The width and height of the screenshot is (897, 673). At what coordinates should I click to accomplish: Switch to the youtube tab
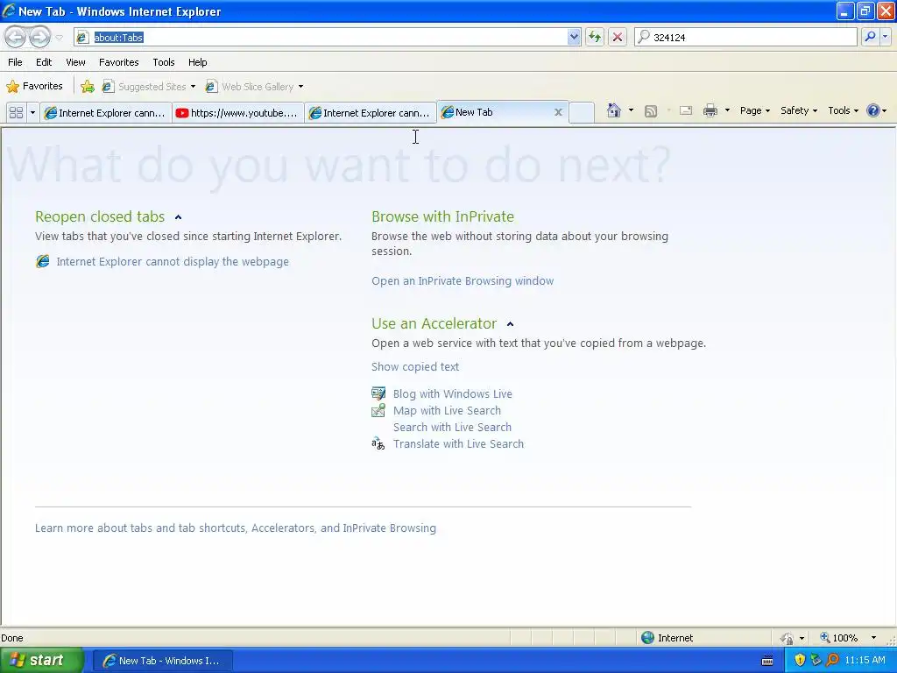coord(238,113)
